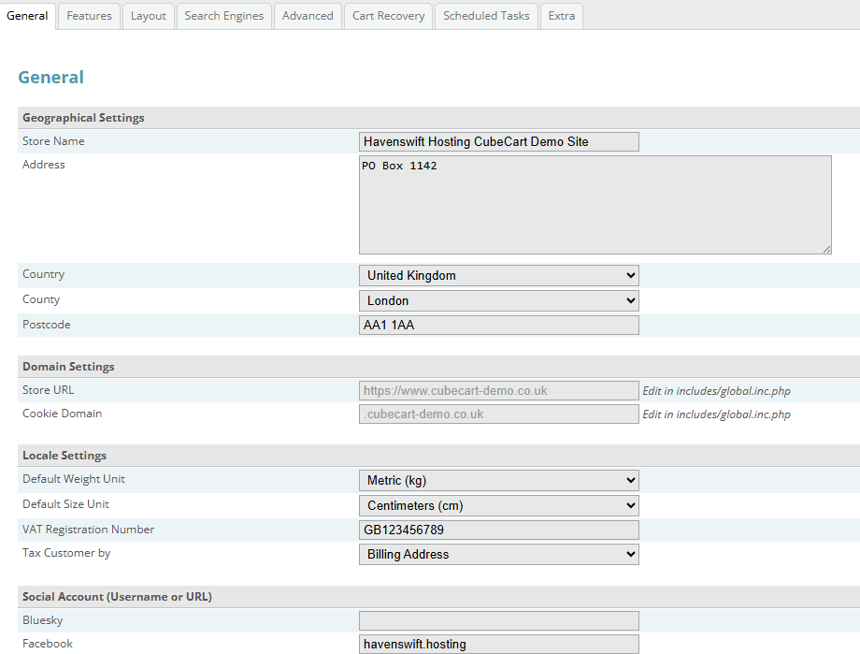Open the Layout tab
This screenshot has width=860, height=654.
tap(148, 16)
